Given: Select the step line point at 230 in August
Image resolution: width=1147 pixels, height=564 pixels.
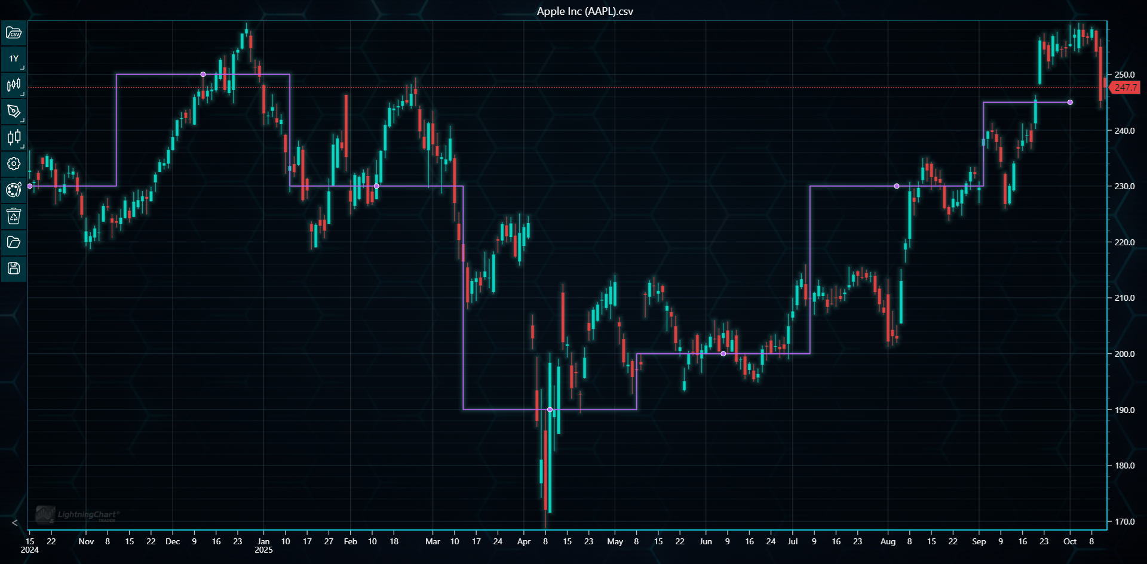Looking at the screenshot, I should click(x=897, y=186).
